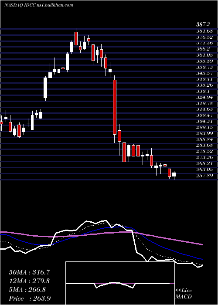Click the 381.68 price axis label
The height and width of the screenshot is (305, 218).
205,31
